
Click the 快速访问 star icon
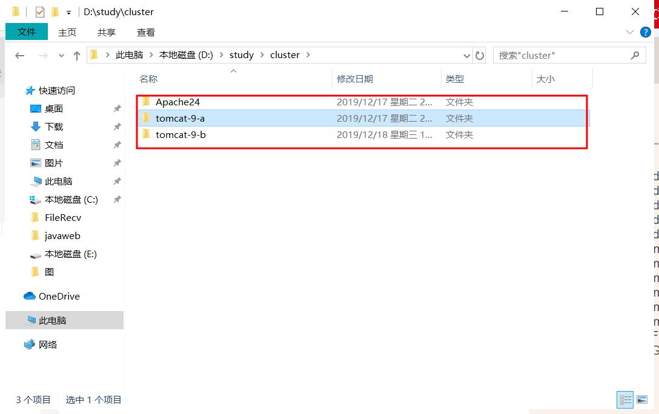(x=30, y=90)
